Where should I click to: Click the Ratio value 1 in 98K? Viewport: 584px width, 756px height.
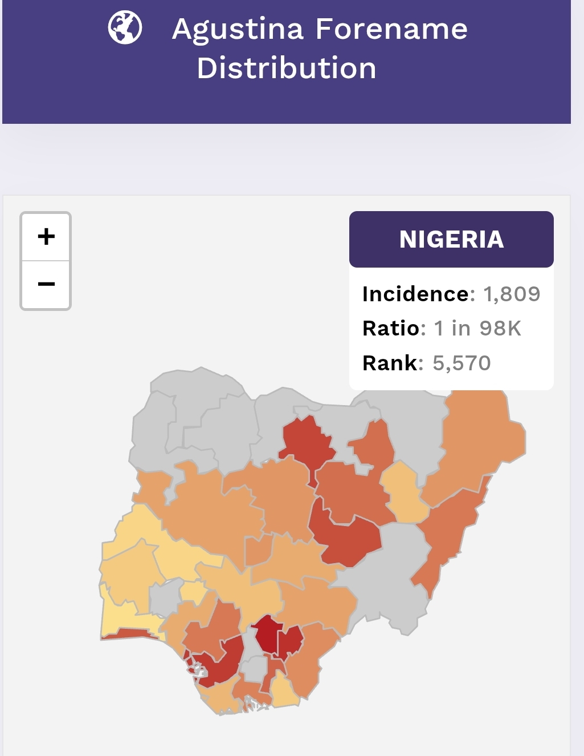pos(477,328)
